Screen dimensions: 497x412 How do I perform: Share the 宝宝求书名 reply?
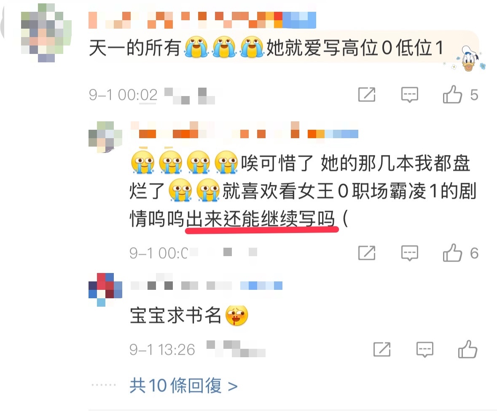pos(382,349)
